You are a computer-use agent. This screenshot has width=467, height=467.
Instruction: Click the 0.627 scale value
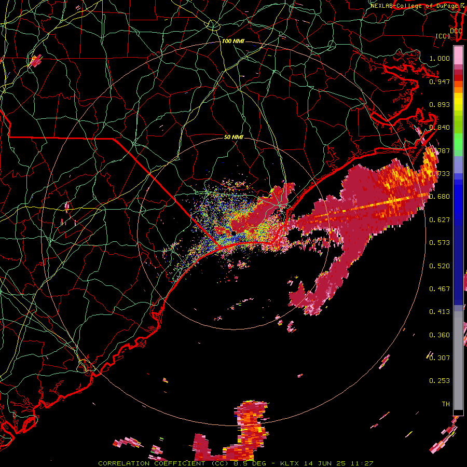[x=439, y=220]
